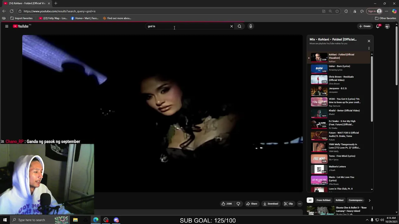Image resolution: width=399 pixels, height=224 pixels.
Task: Like the video (258K thumbs up)
Action: point(227,204)
